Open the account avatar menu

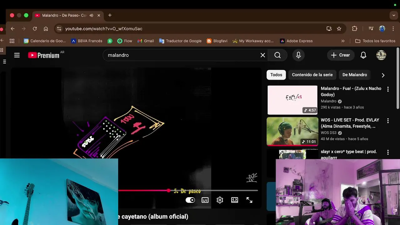[x=381, y=55]
